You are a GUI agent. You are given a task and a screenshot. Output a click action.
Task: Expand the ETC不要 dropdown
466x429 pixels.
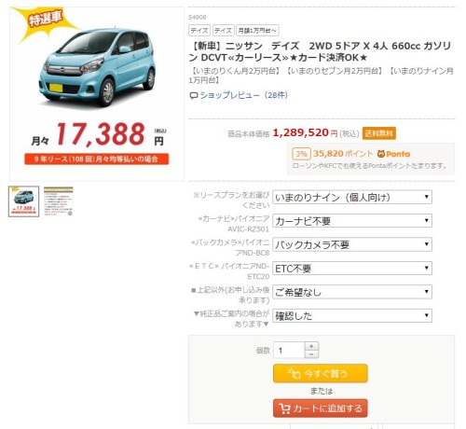pos(352,269)
